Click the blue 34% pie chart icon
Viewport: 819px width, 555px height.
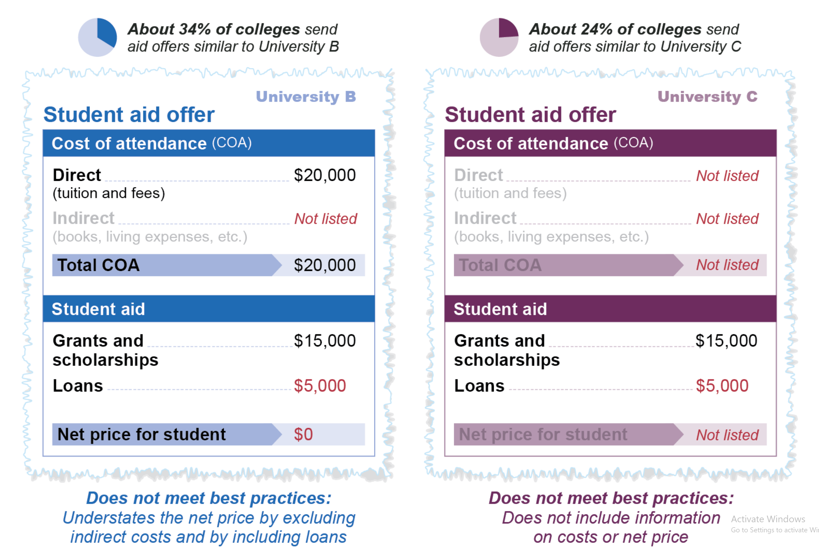(97, 37)
